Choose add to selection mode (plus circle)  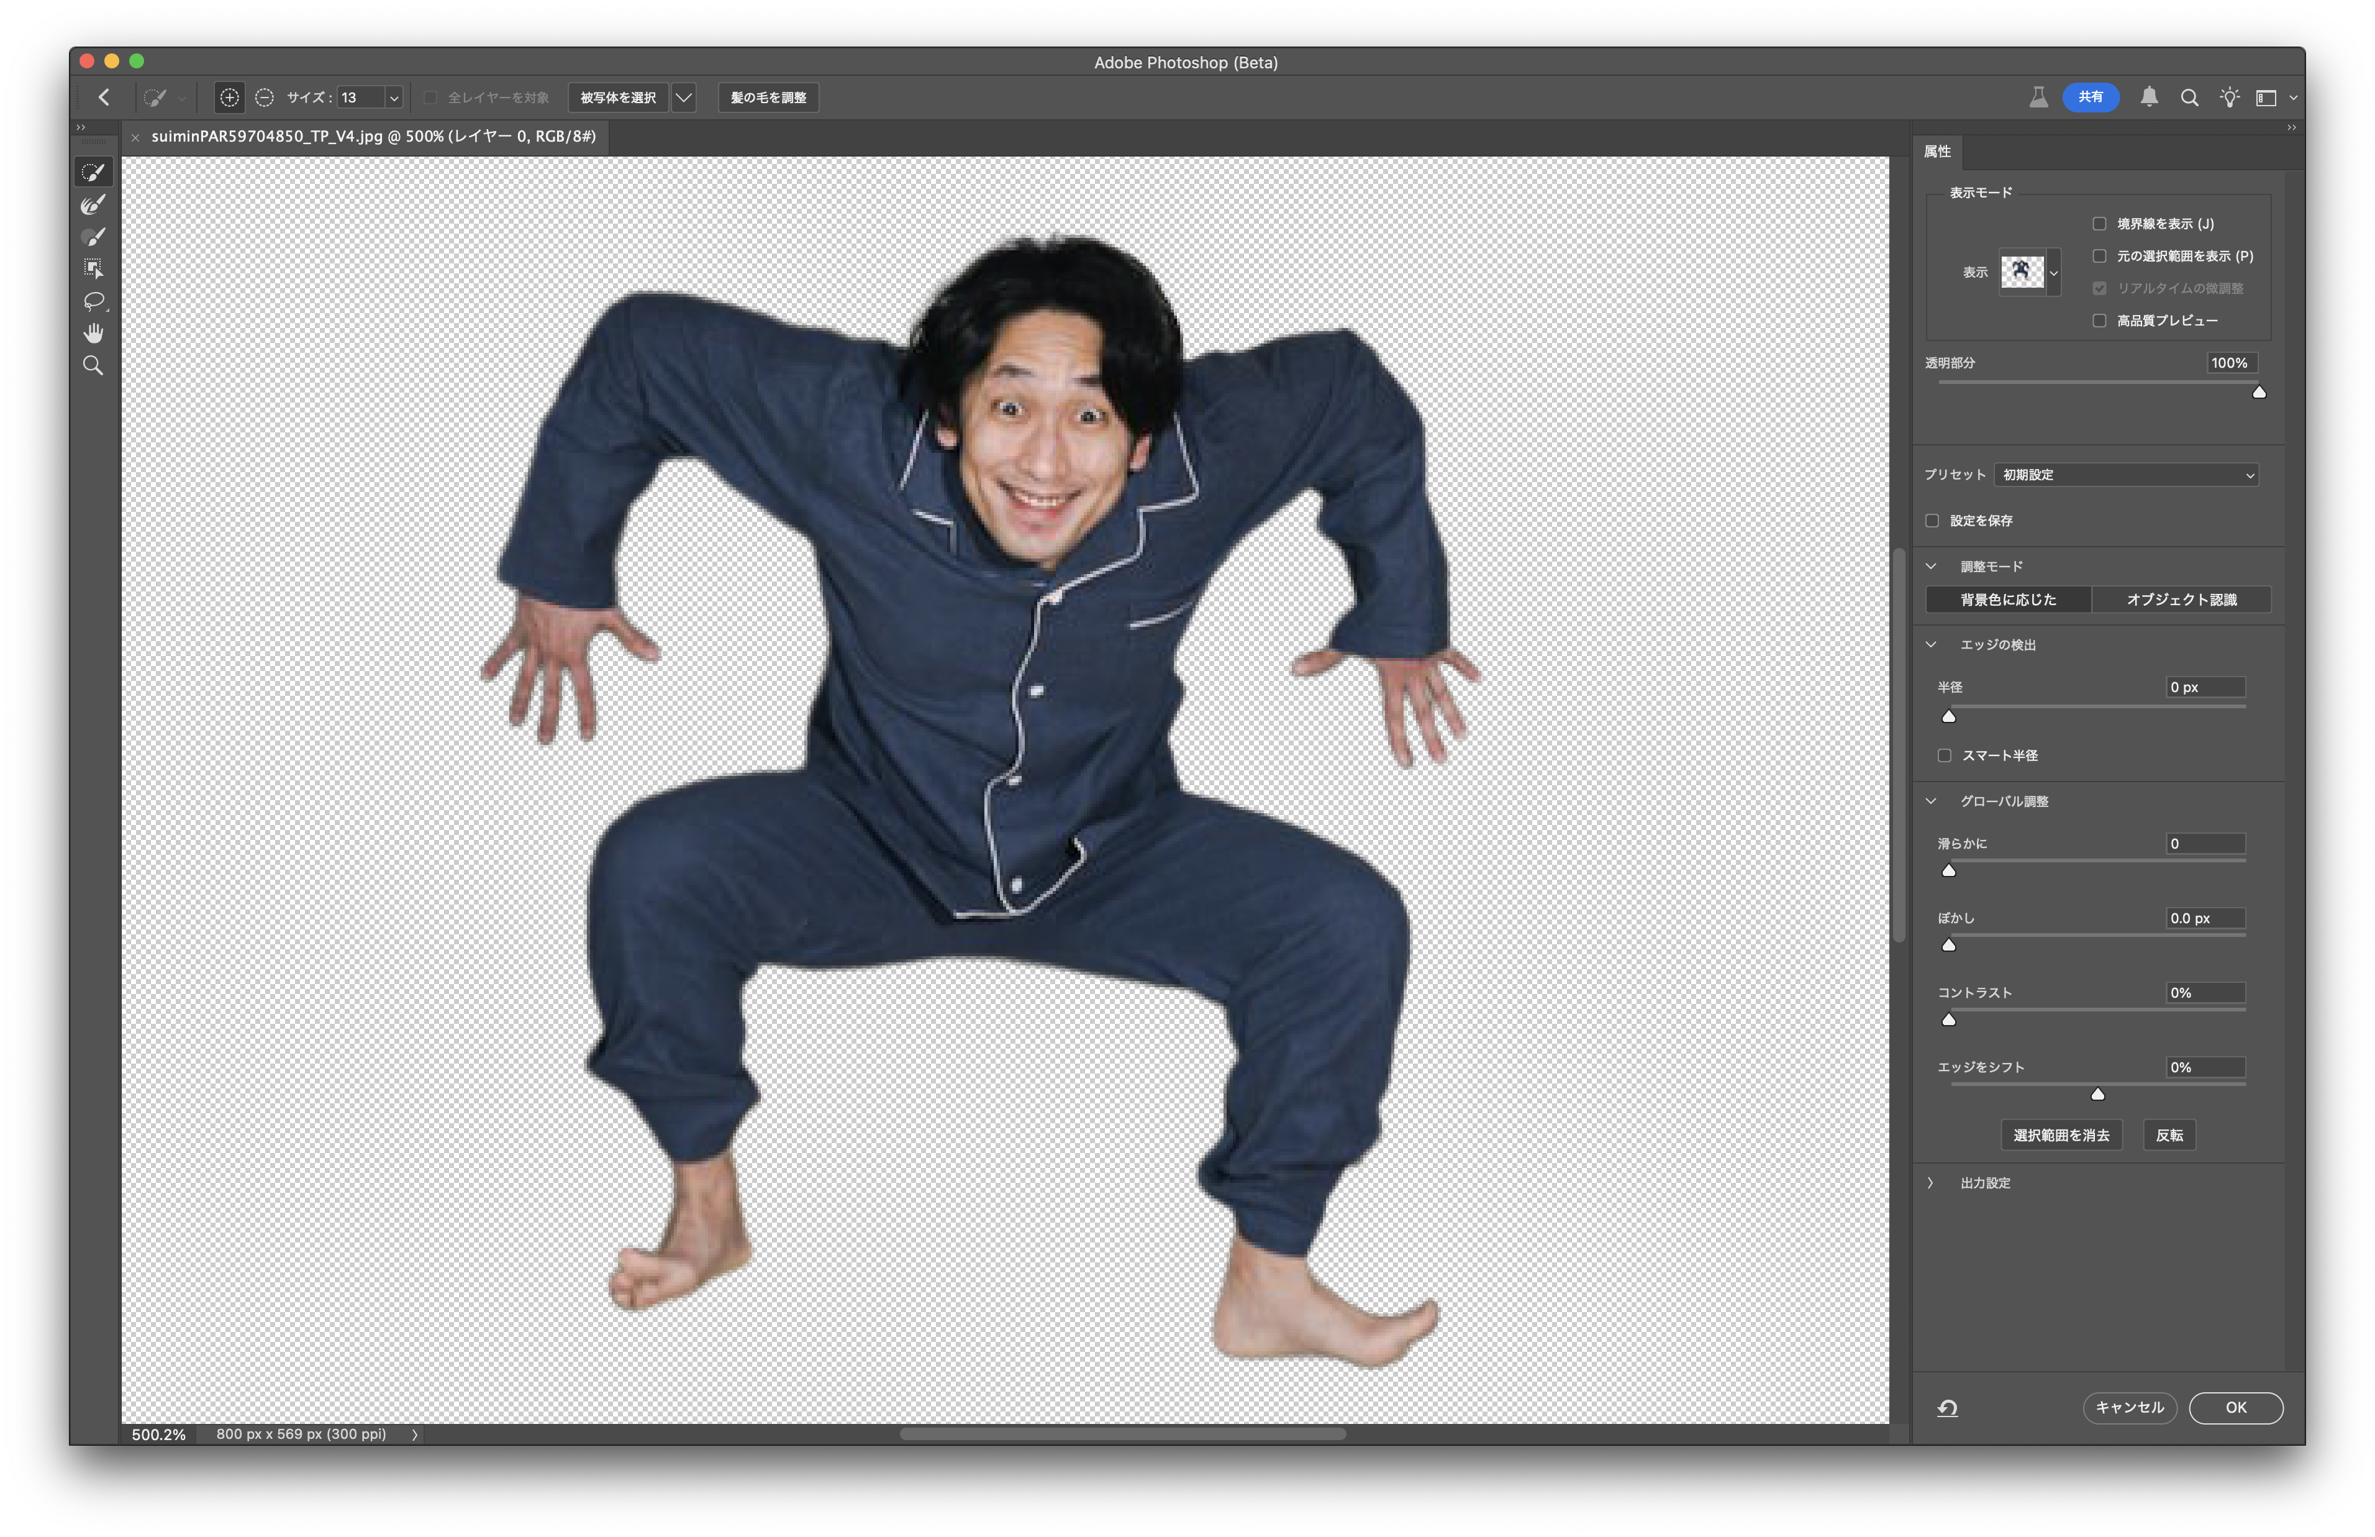pos(229,97)
